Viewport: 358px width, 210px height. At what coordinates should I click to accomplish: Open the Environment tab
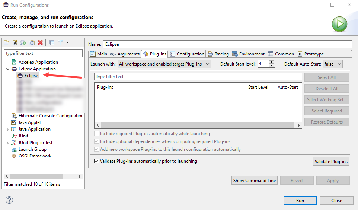click(248, 54)
